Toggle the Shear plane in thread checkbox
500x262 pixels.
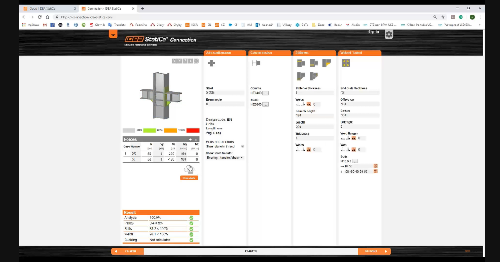[x=242, y=146]
